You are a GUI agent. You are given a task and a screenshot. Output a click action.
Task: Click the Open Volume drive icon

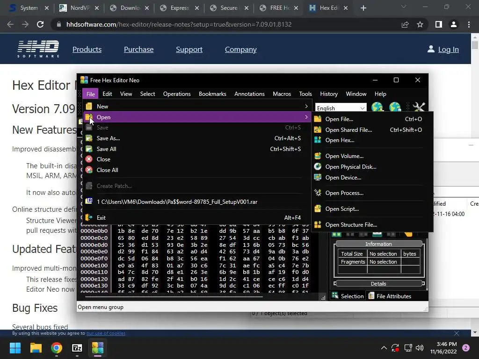tap(318, 156)
